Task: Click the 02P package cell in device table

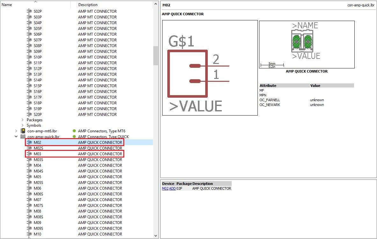Action: click(x=179, y=188)
